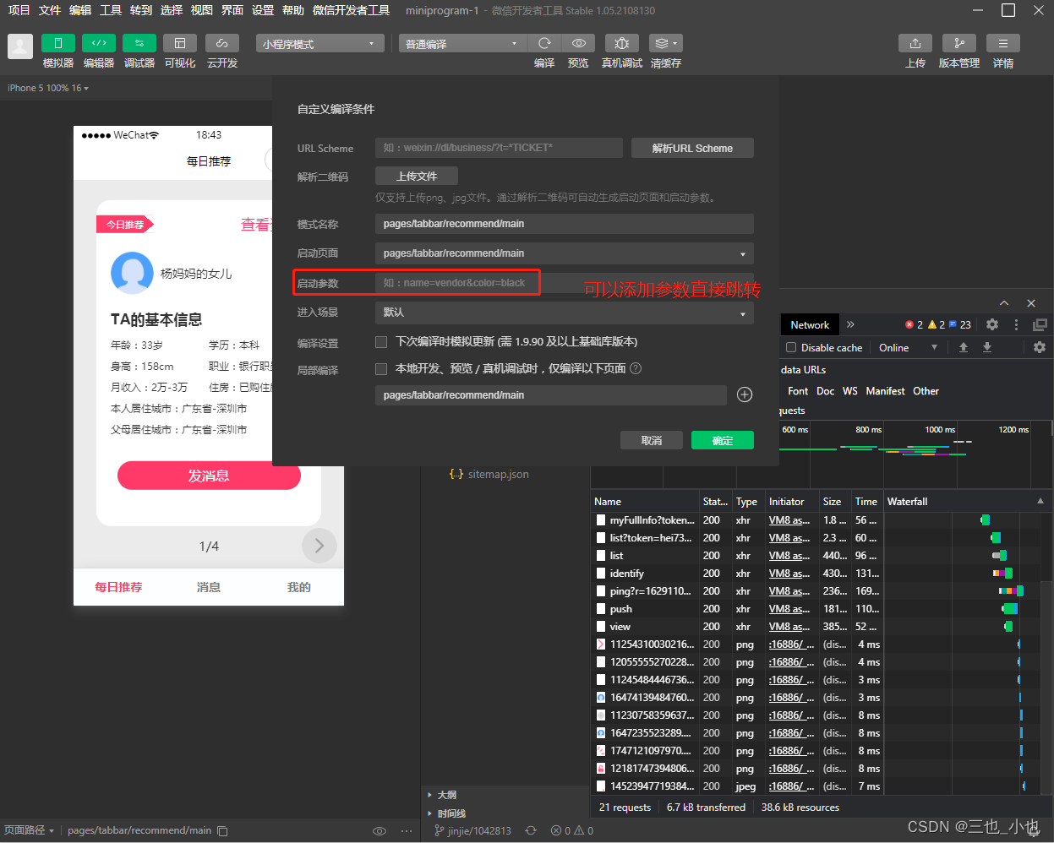
Task: Go to next recommendation card arrow
Action: [319, 546]
